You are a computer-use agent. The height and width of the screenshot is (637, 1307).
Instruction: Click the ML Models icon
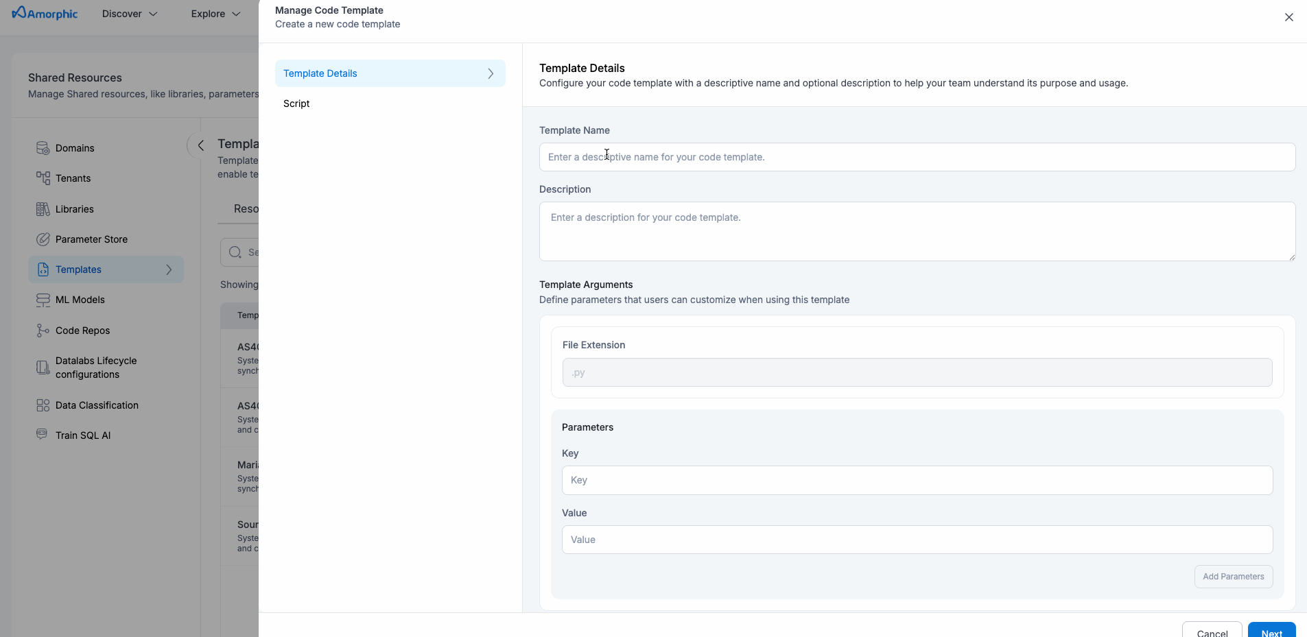point(43,300)
